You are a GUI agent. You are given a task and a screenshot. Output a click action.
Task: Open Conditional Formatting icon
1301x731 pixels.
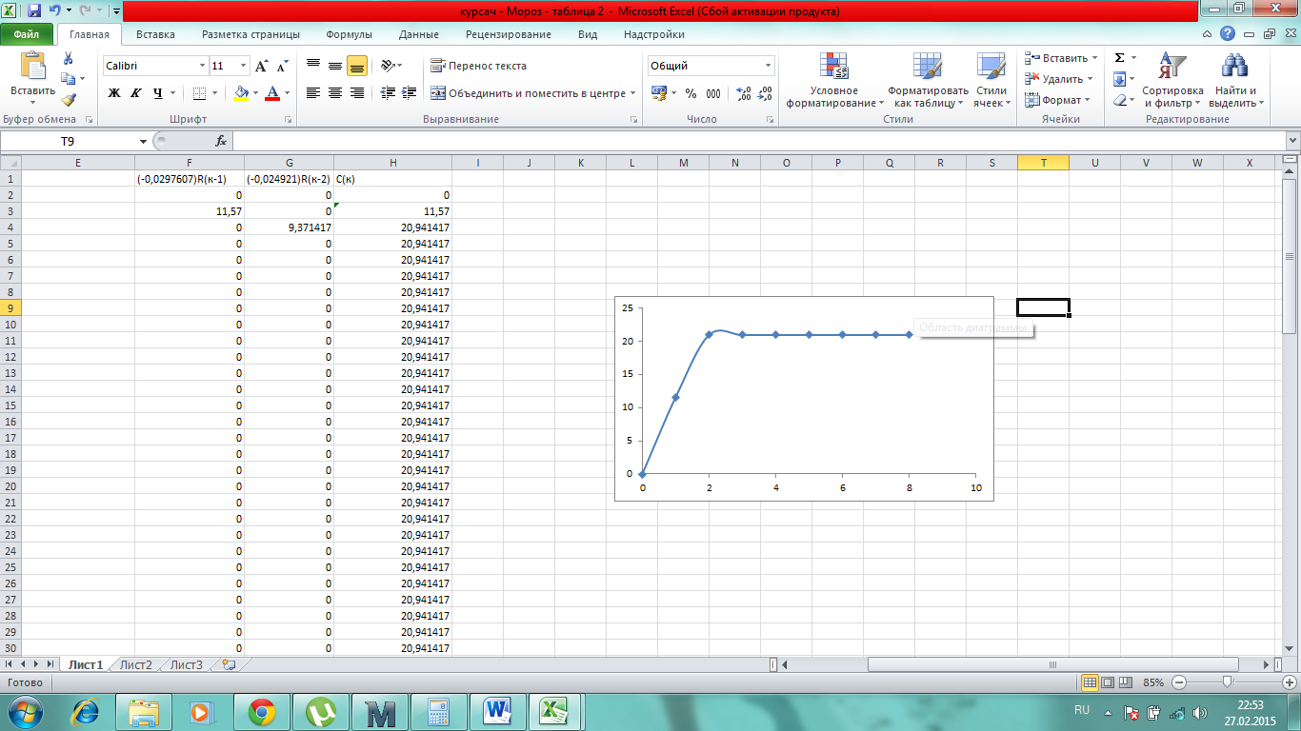pos(834,67)
